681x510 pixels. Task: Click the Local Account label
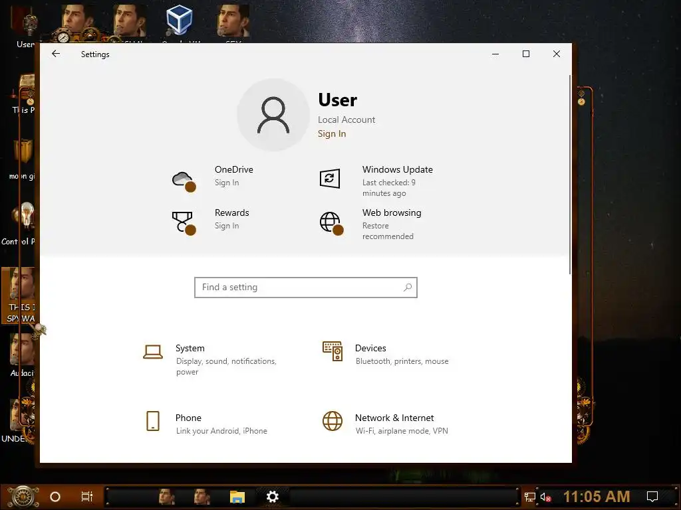click(x=346, y=120)
